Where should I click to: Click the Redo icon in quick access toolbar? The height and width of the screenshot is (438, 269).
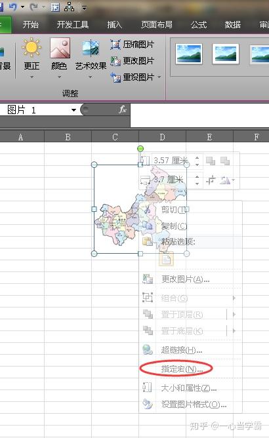tap(33, 7)
